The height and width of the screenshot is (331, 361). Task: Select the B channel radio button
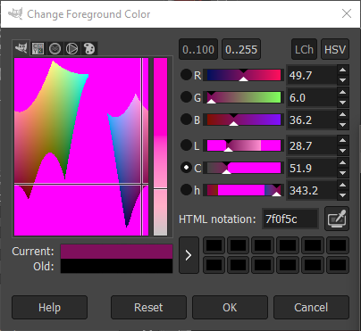tap(186, 120)
